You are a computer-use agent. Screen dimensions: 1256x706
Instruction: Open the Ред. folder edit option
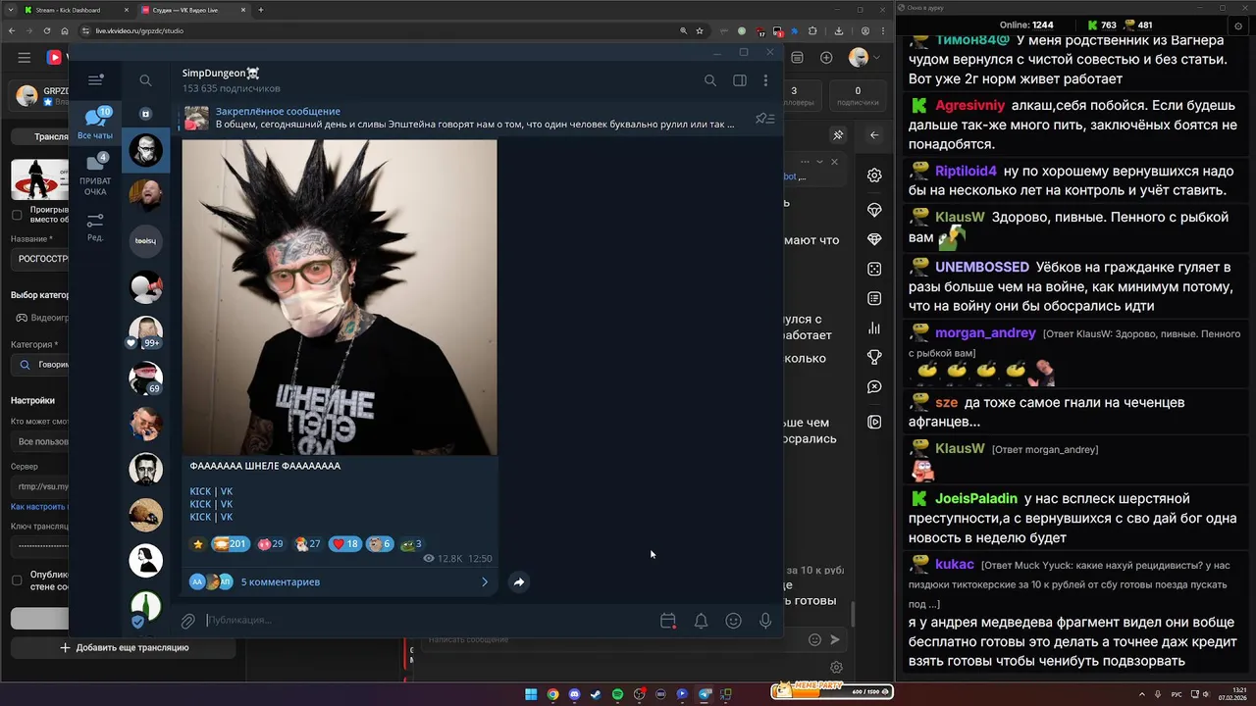(95, 227)
